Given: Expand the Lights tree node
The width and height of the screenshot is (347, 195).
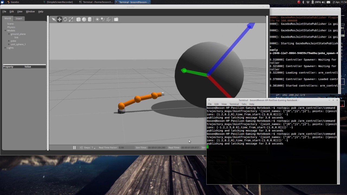Looking at the screenshot, I should pos(5,48).
